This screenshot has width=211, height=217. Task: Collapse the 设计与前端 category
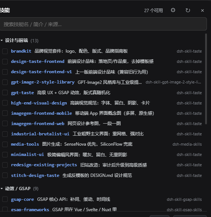point(2,40)
